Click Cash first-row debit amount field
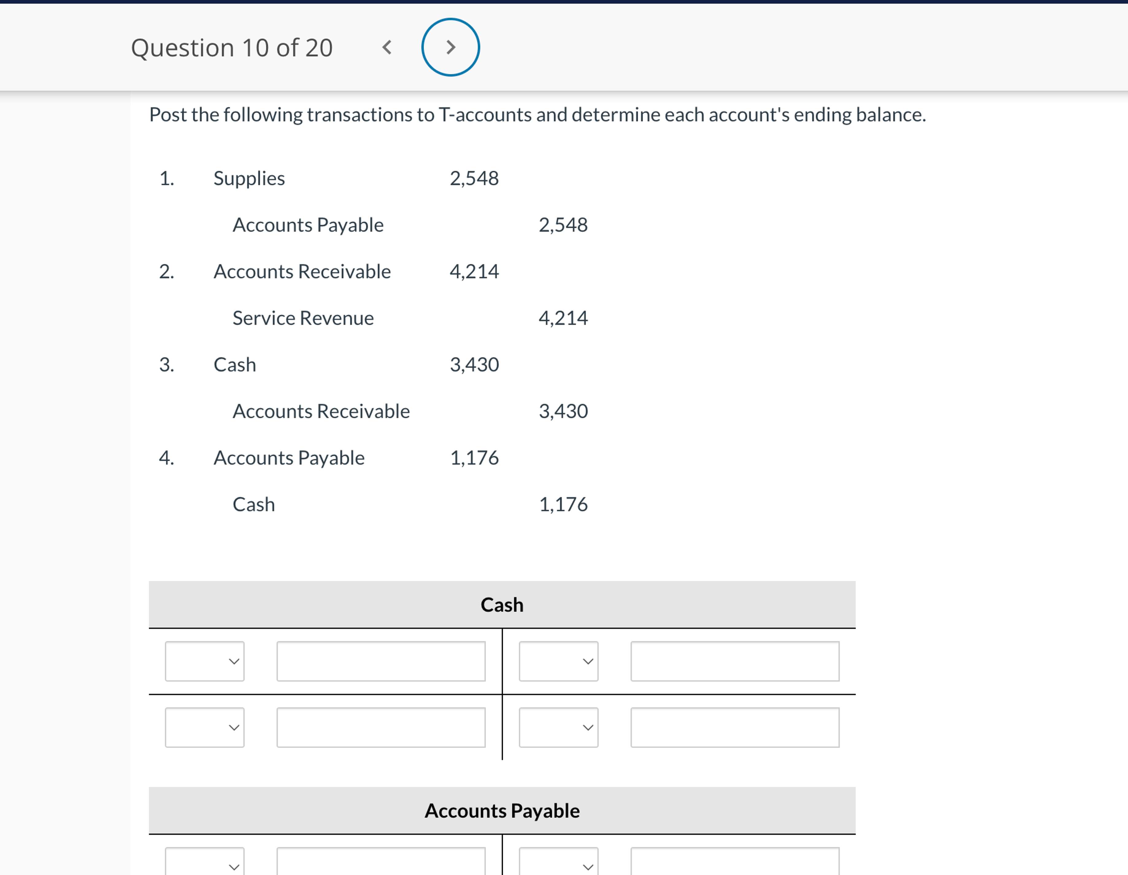The height and width of the screenshot is (875, 1128). point(381,661)
